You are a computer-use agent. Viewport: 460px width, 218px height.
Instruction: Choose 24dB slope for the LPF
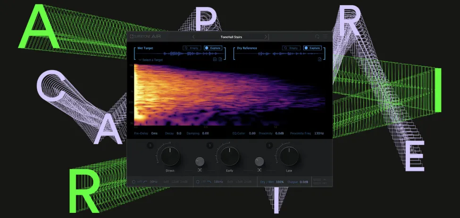248,182
